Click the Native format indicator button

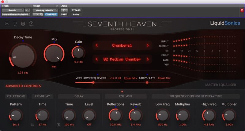tap(76, 14)
